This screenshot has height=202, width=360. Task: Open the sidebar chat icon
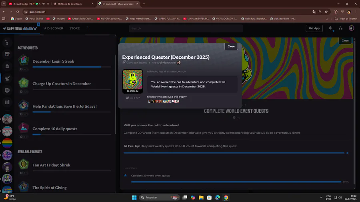[7, 90]
